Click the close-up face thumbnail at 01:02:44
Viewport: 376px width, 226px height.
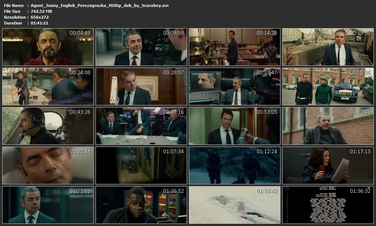click(x=48, y=165)
